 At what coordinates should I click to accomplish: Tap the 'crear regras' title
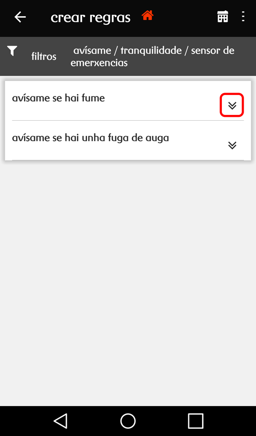(x=91, y=18)
